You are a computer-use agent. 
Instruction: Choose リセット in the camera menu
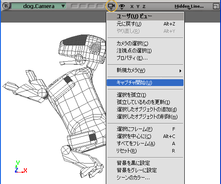[145, 151]
